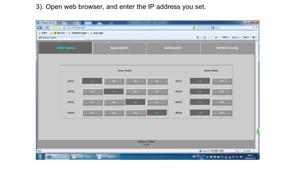Screen dimensions: 306x169
Task: Open the customize links favorite
Action: point(97,33)
